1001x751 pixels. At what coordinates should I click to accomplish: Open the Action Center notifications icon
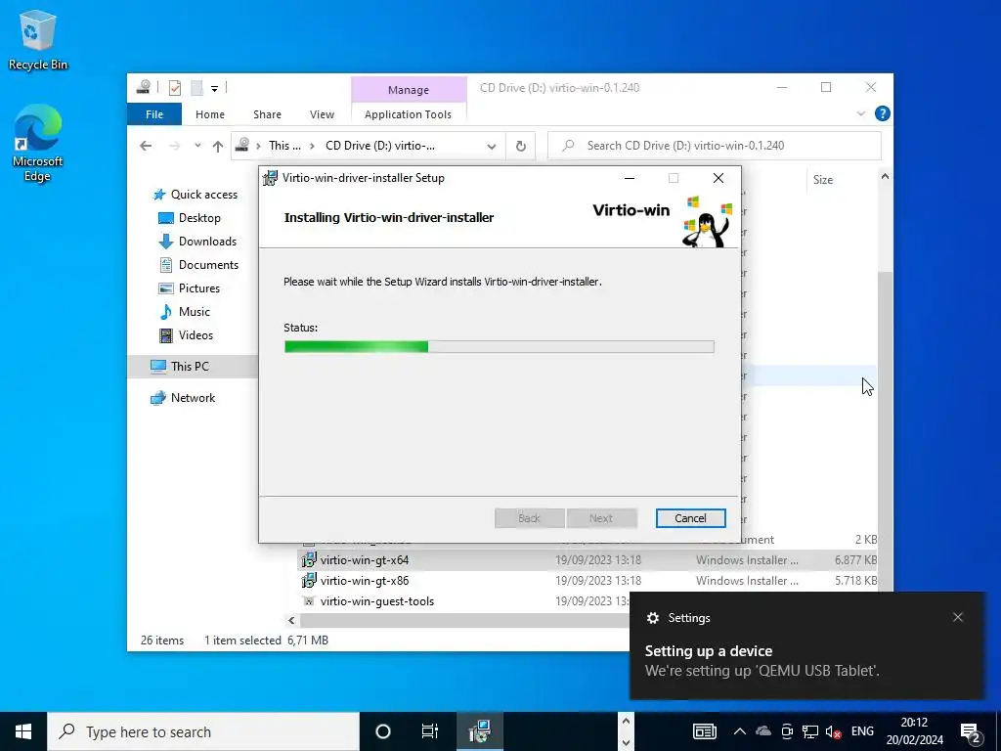971,731
